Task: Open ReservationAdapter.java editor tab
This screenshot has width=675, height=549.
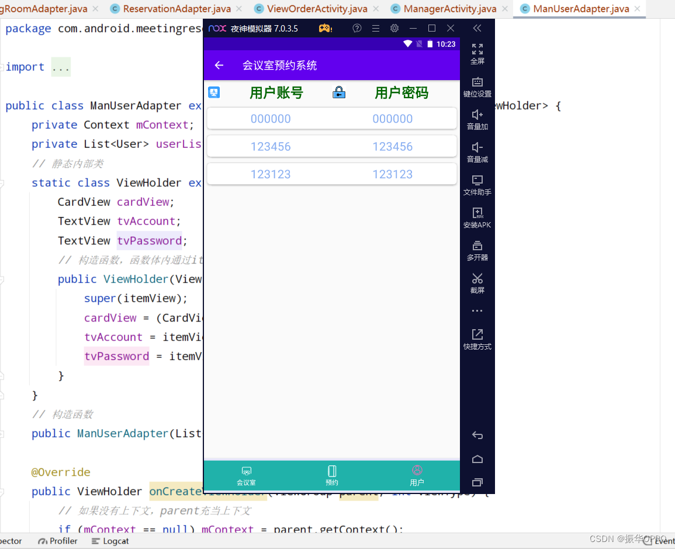Action: (176, 9)
